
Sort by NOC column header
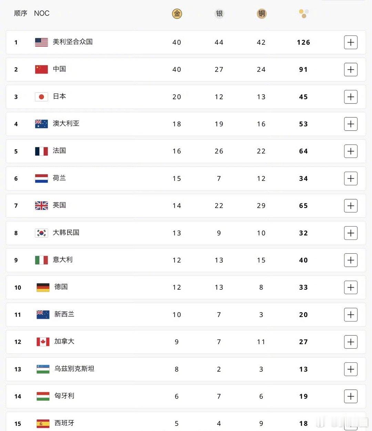(42, 13)
